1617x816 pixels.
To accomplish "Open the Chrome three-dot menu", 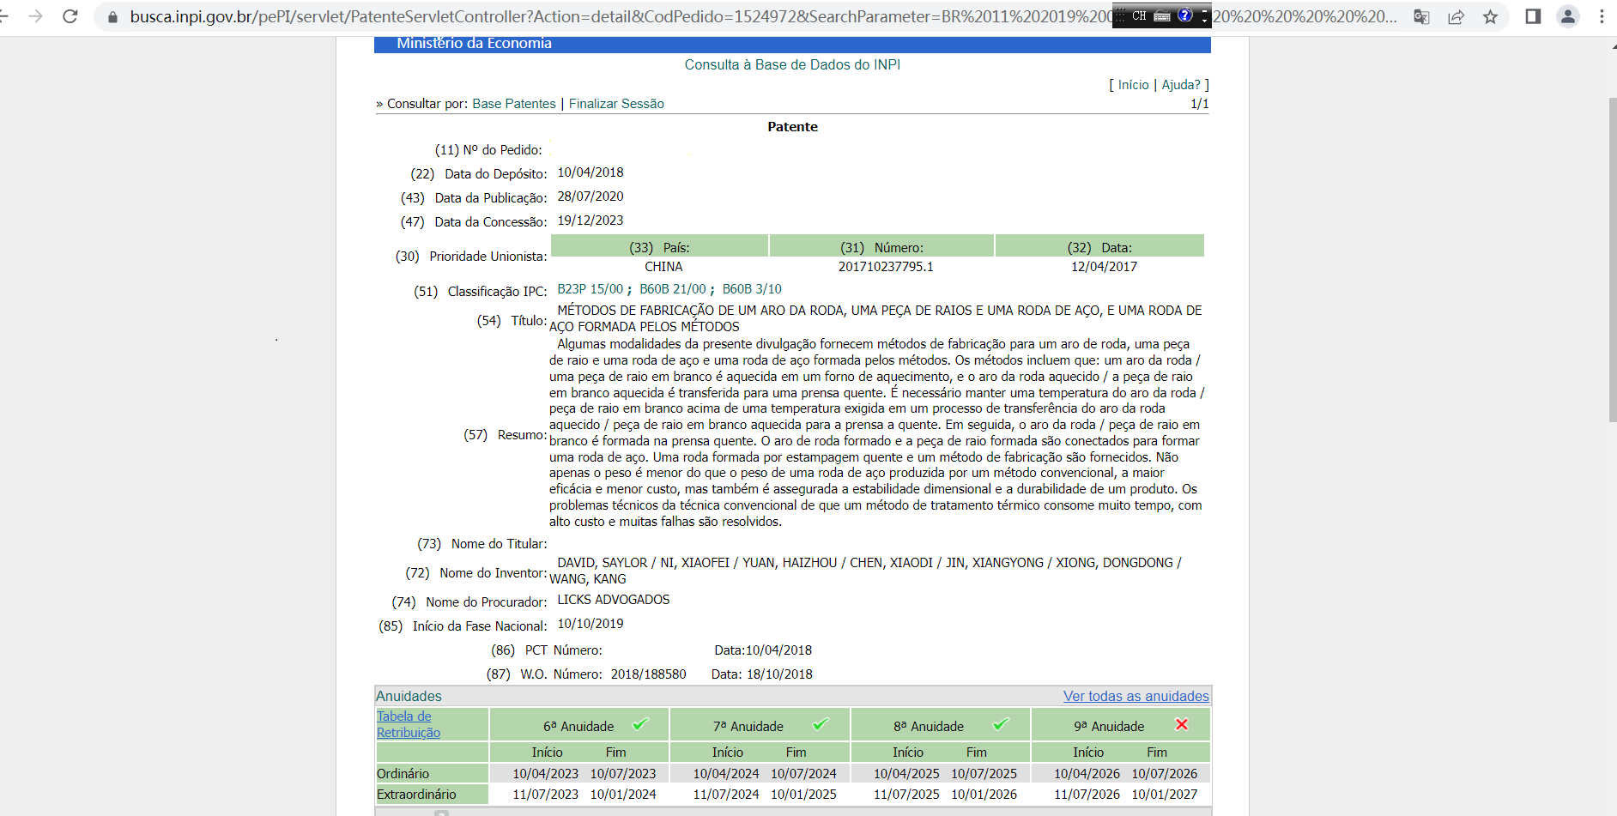I will (1602, 16).
